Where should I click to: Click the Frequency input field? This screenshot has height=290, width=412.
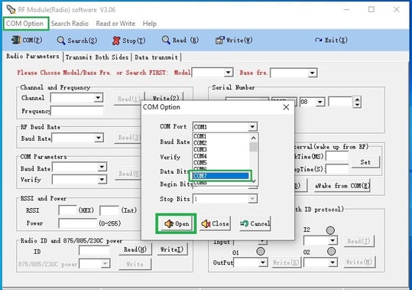[x=77, y=111]
